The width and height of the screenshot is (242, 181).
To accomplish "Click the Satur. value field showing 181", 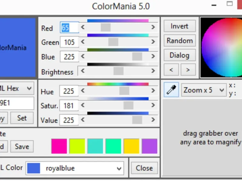I will coord(69,106).
